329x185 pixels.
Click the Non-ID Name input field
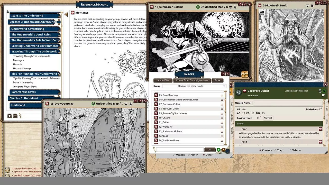[x=288, y=103]
